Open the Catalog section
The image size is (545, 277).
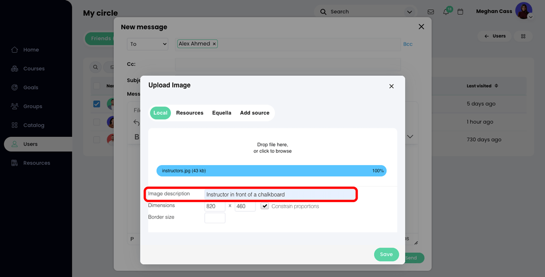click(15, 125)
